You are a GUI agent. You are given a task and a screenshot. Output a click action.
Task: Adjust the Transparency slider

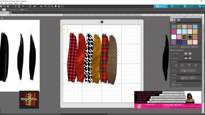click(x=185, y=47)
